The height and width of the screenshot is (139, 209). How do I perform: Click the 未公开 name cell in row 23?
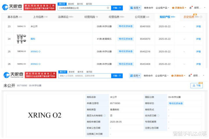coord(34,27)
